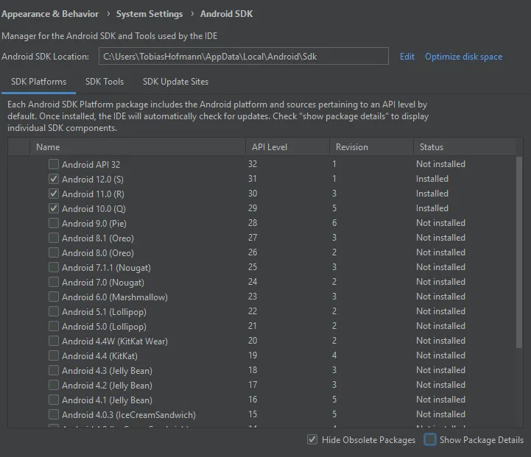Toggle the Hide Obsolete Packages checkbox
The height and width of the screenshot is (457, 531).
313,440
